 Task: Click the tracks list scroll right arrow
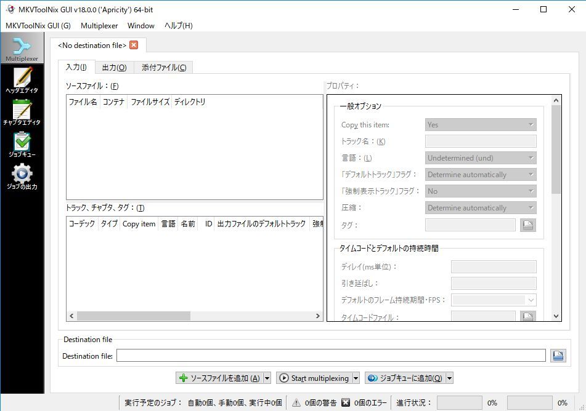pyautogui.click(x=318, y=316)
